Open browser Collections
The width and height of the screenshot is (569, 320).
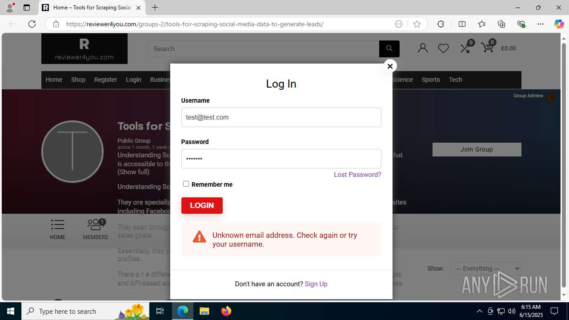tap(501, 24)
